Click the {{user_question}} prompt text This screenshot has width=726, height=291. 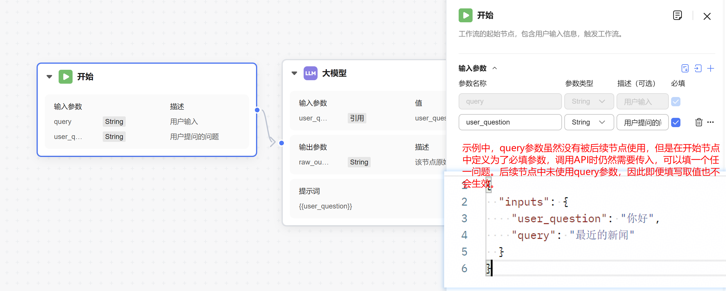[325, 206]
